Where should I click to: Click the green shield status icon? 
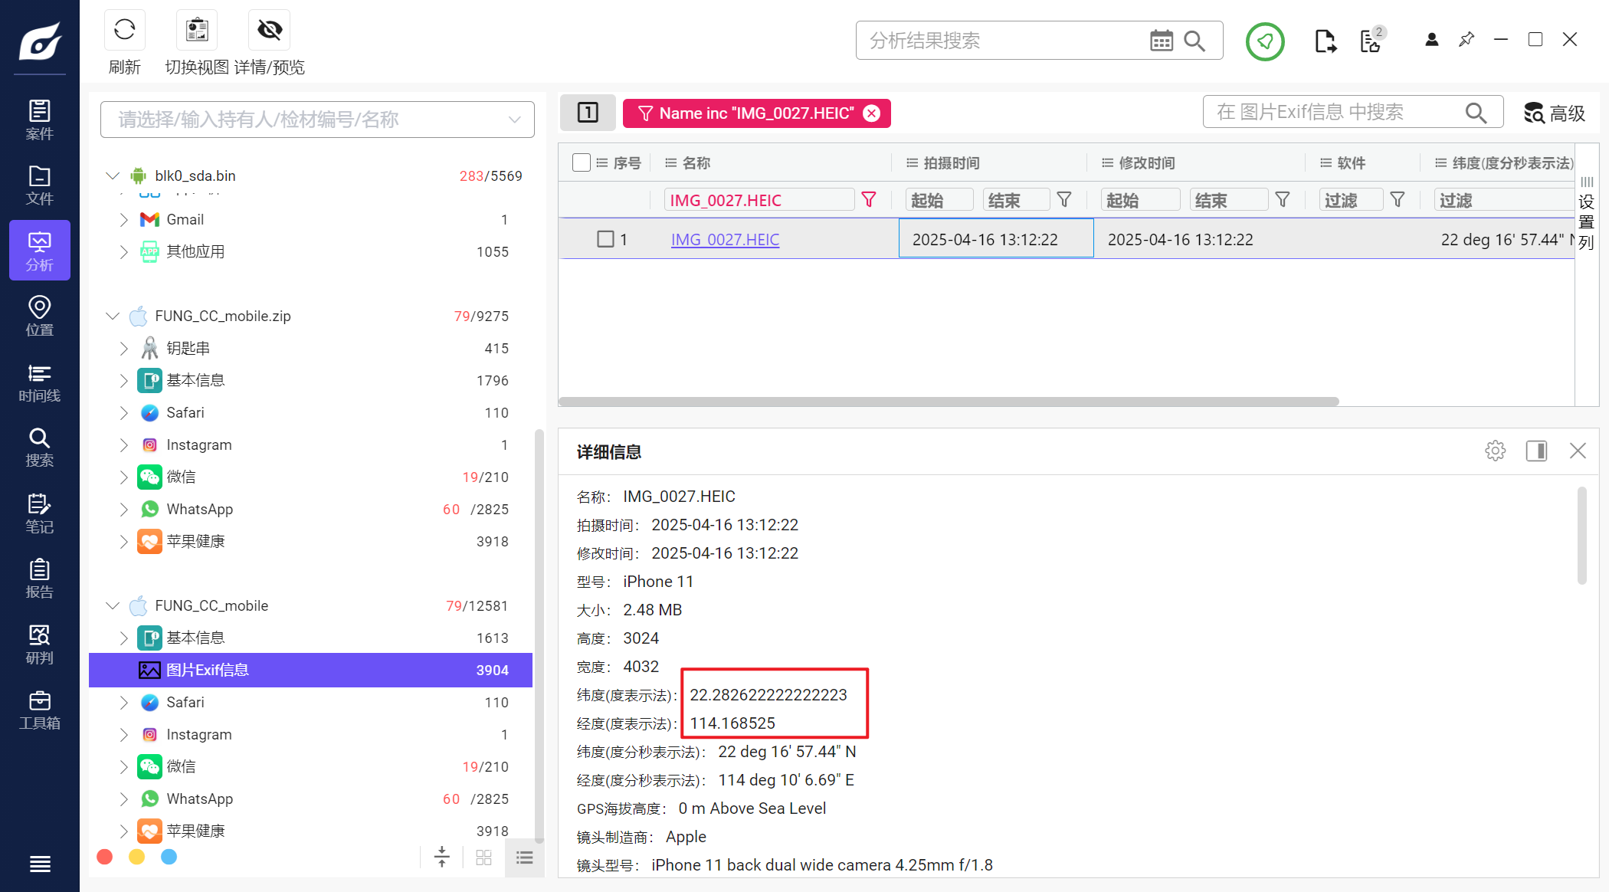coord(1265,41)
